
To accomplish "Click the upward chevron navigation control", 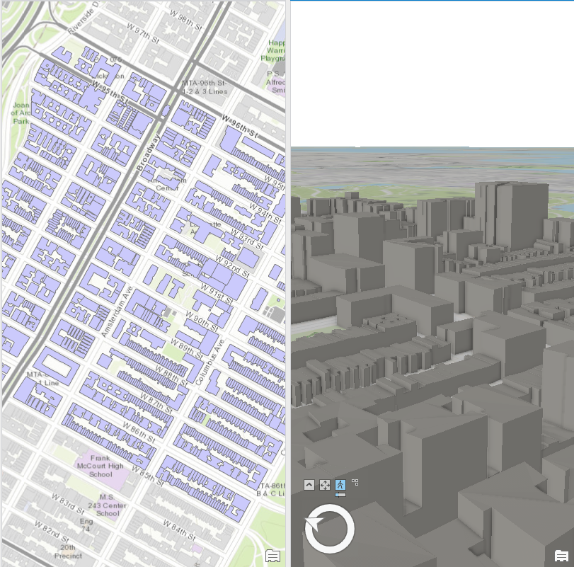I will pyautogui.click(x=308, y=485).
